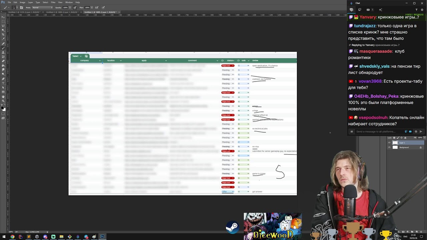
Task: Select the Zoom tool
Action: [3, 101]
